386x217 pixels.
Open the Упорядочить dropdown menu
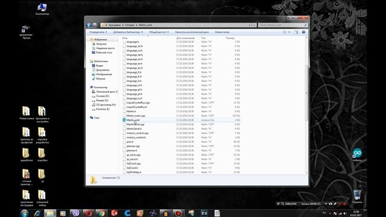pos(98,32)
